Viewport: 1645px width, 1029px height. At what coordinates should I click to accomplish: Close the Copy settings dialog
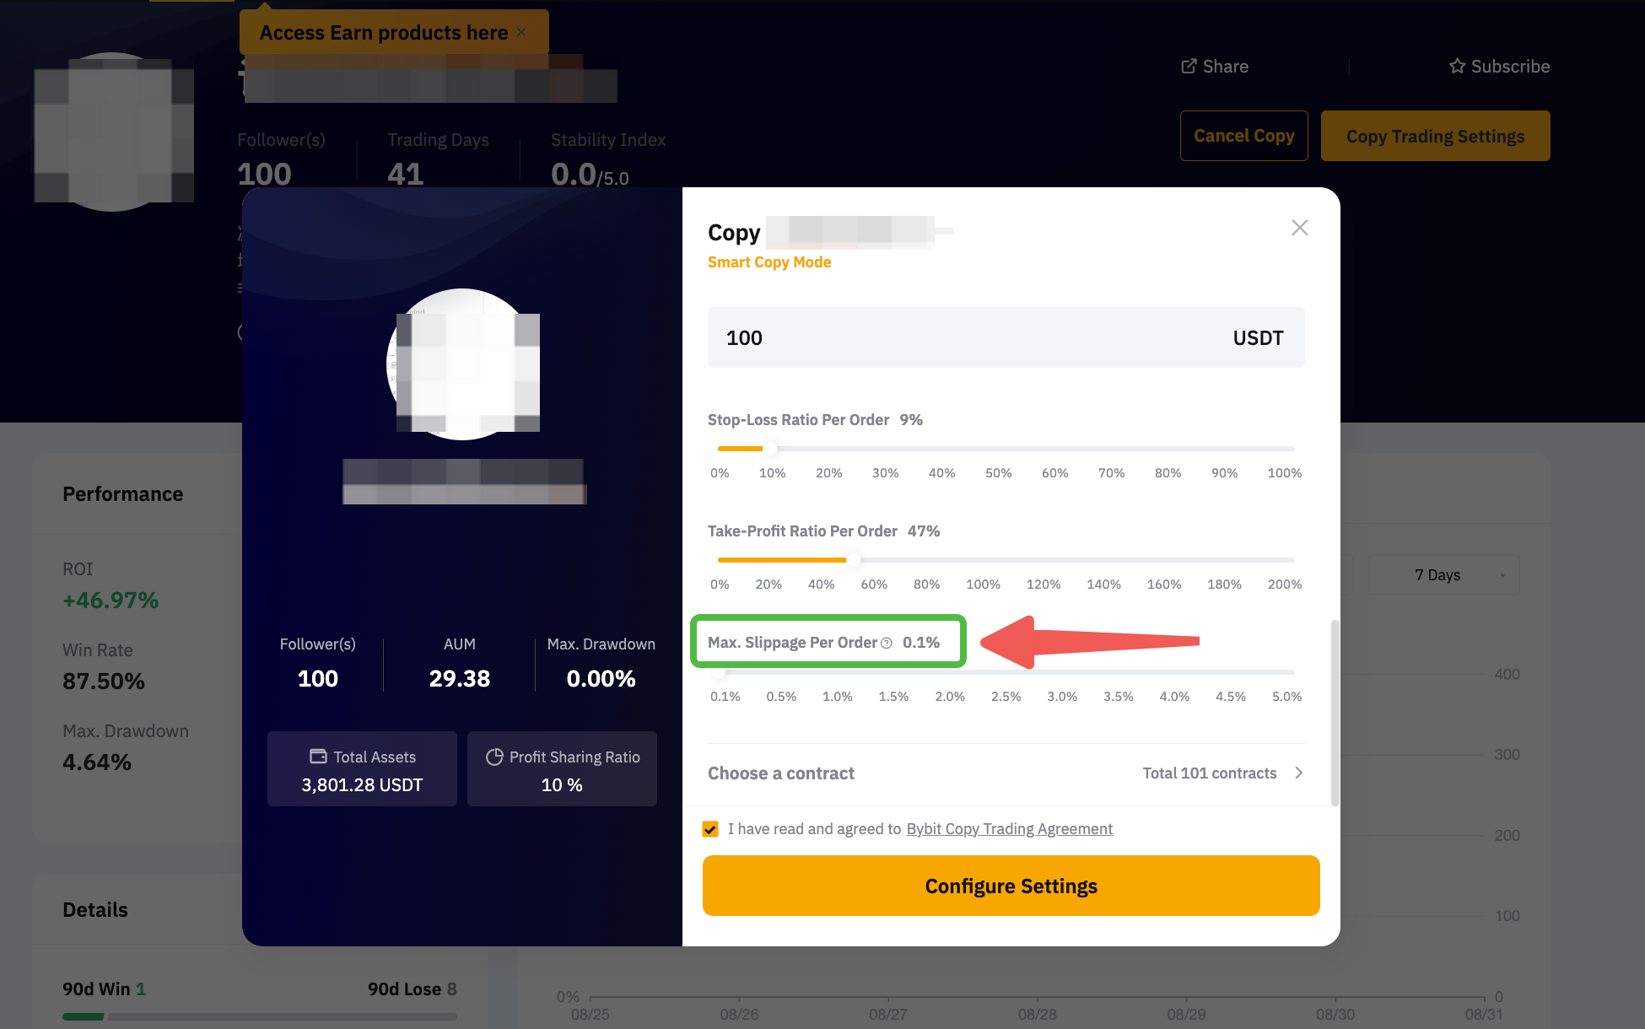(1299, 228)
